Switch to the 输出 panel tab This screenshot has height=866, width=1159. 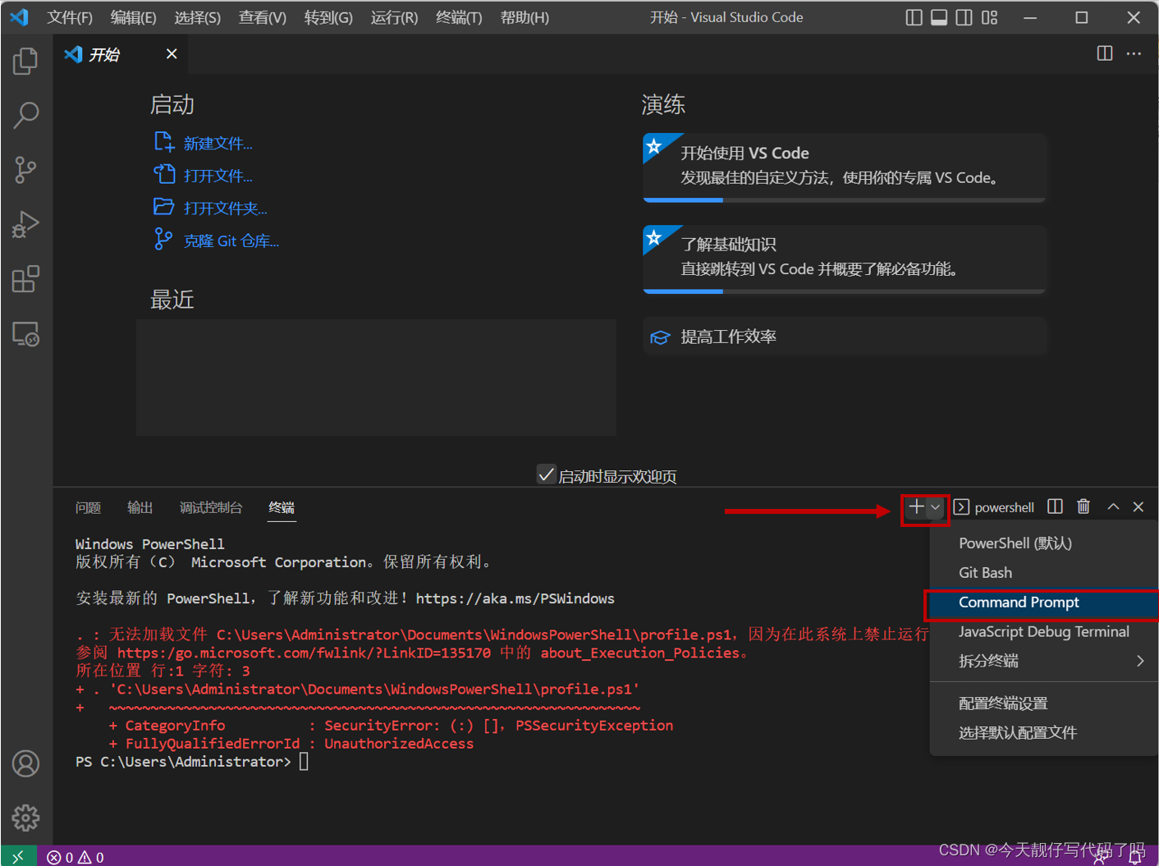pyautogui.click(x=140, y=507)
